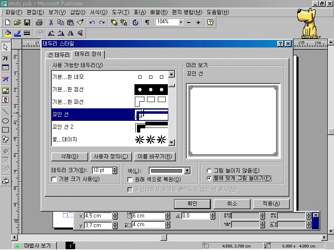Click the Print icon in toolbar
The image size is (334, 250).
39,22
